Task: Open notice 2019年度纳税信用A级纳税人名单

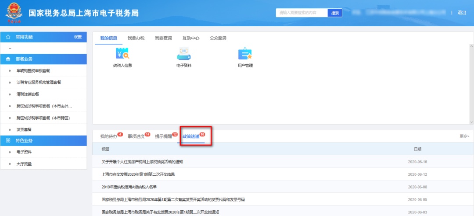Action: (x=129, y=187)
